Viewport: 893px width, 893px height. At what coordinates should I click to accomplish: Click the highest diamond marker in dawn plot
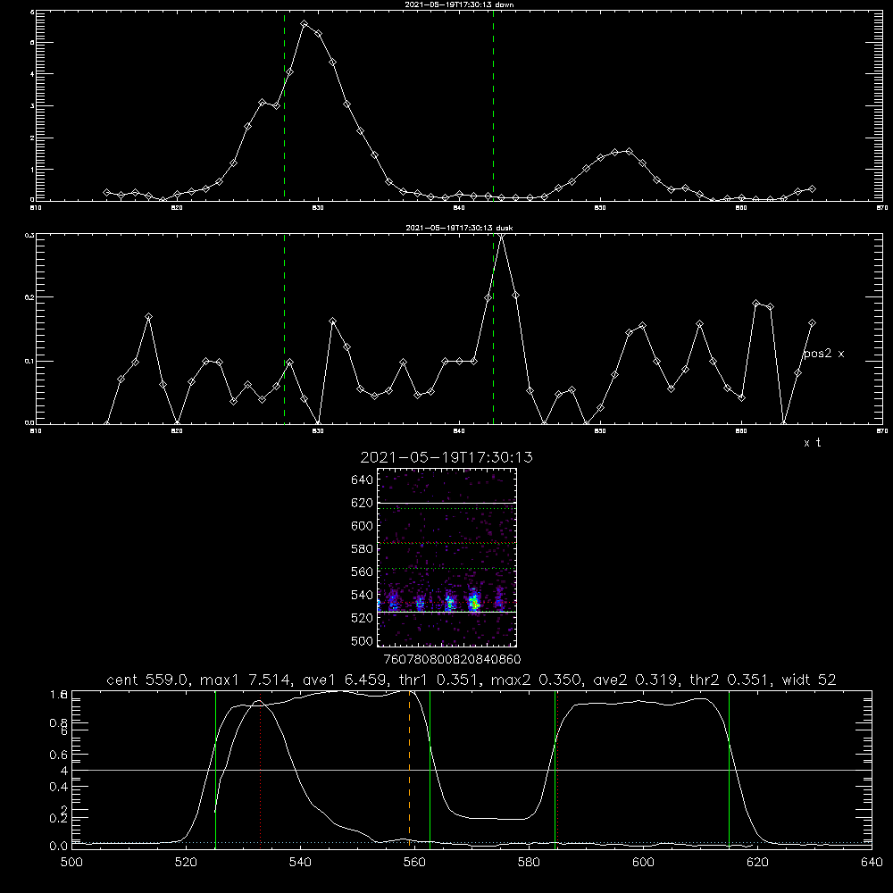tap(305, 24)
